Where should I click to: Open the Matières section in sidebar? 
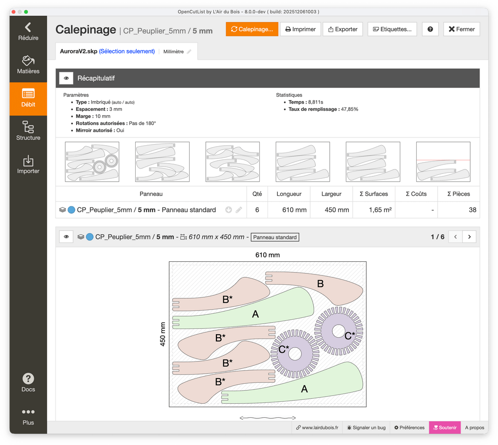(28, 65)
